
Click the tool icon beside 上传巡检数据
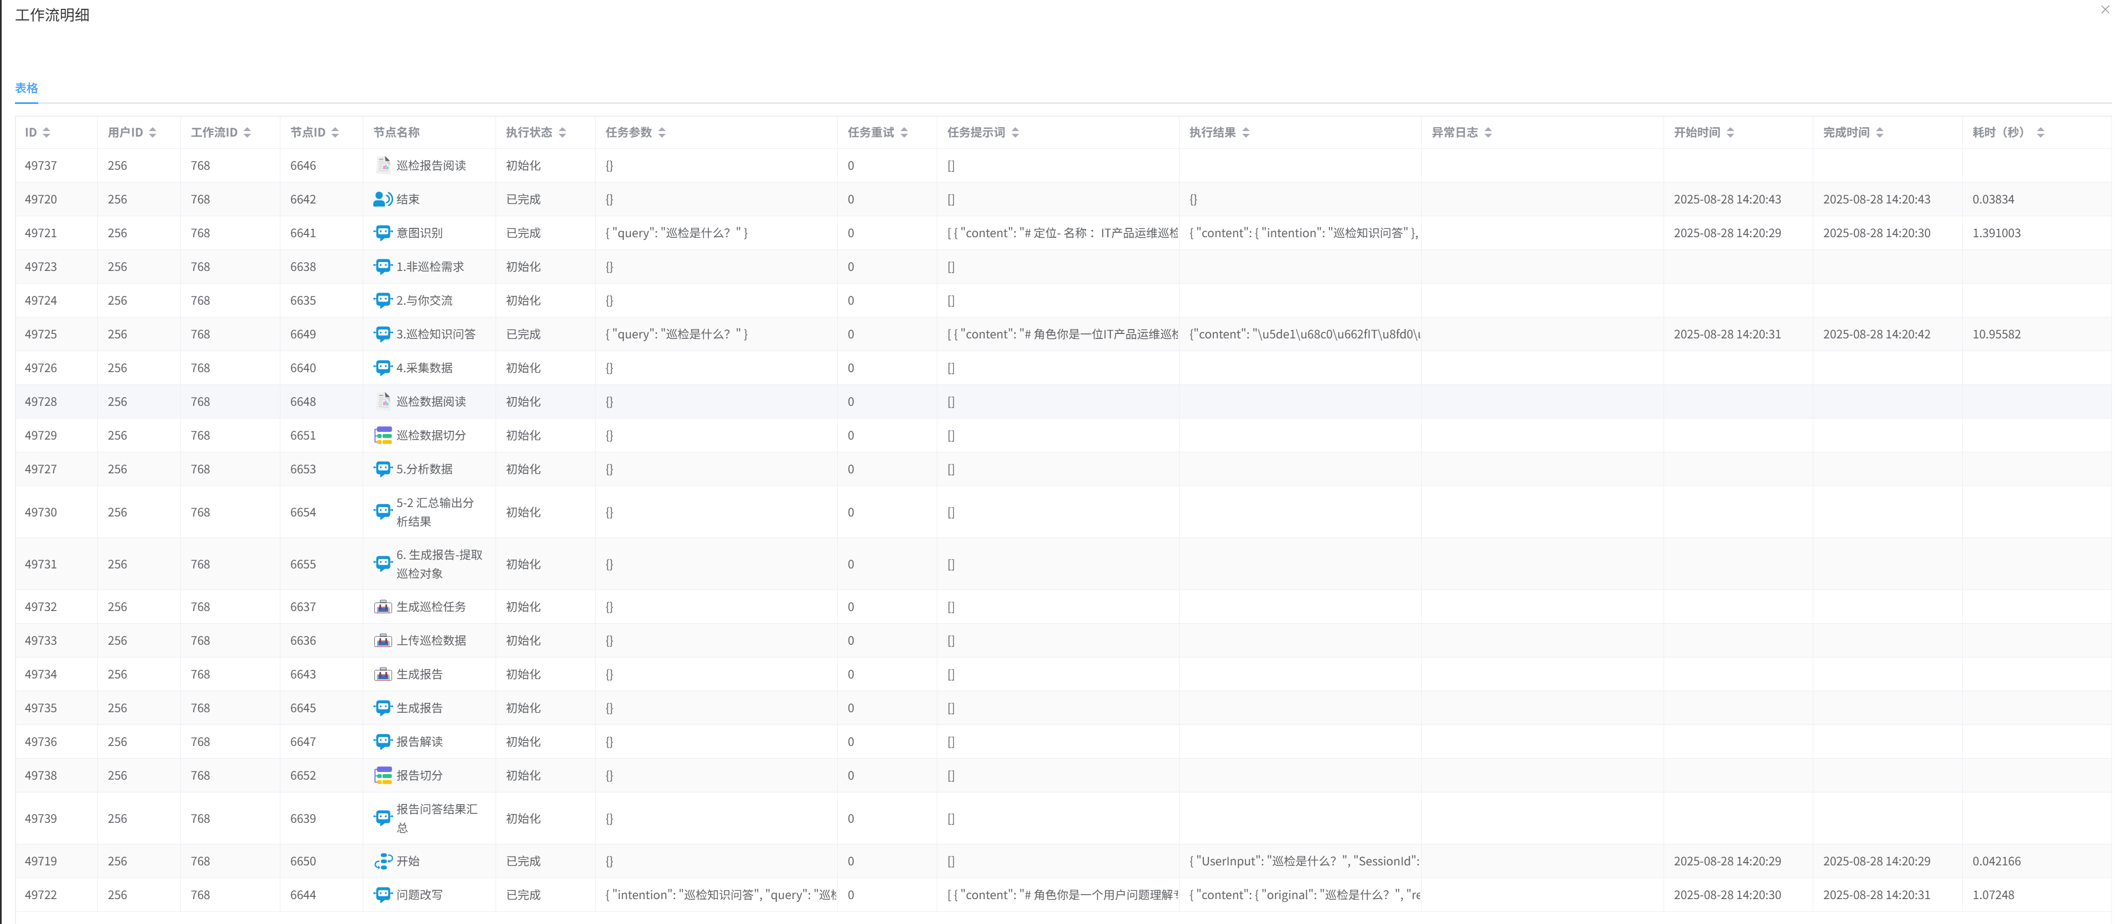[x=383, y=641]
